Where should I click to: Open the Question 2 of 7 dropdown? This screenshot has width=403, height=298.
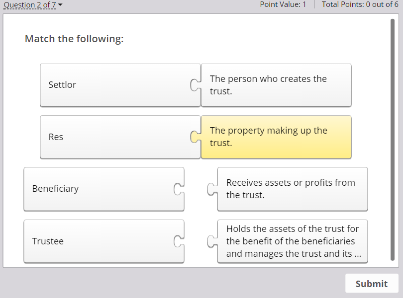pyautogui.click(x=33, y=5)
